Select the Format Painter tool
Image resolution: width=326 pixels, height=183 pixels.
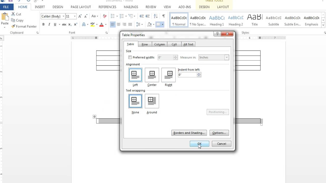pos(24,26)
